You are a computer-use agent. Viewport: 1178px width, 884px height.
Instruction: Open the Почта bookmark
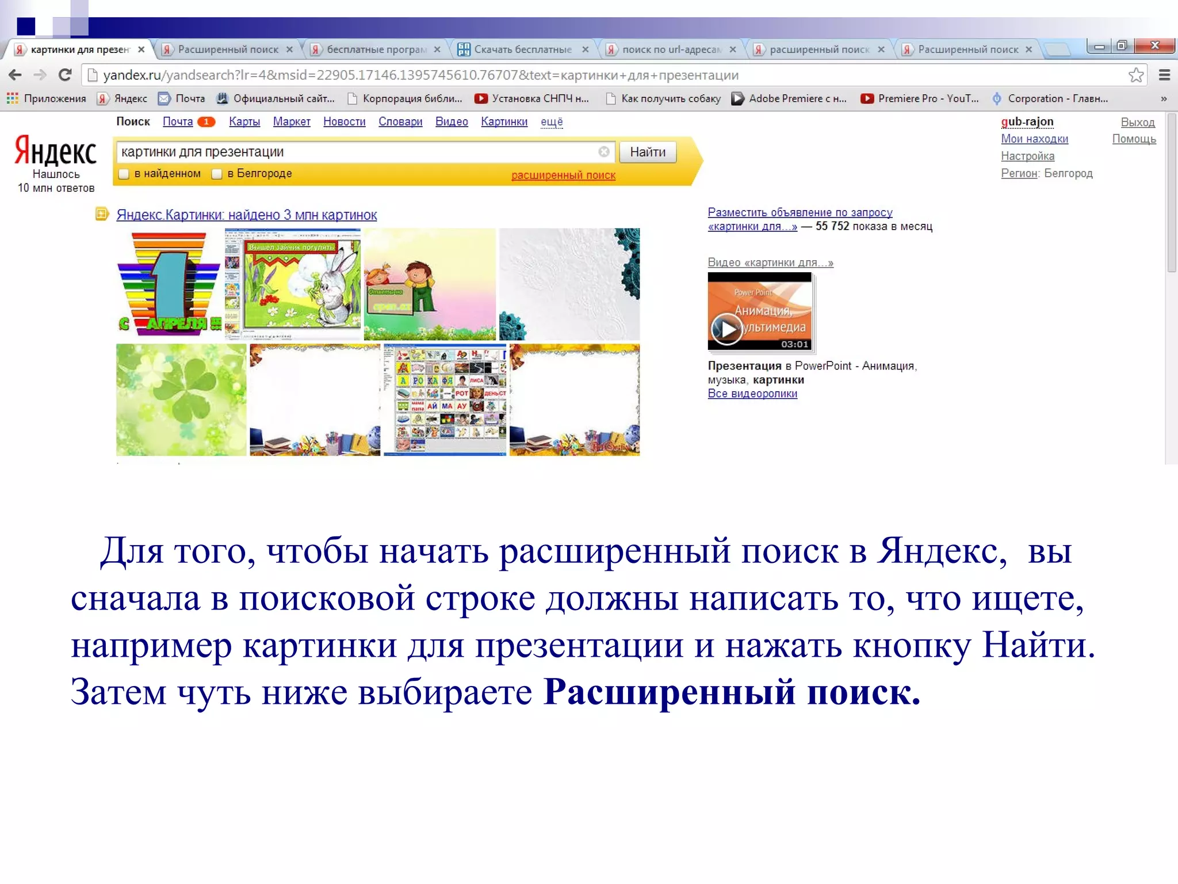tap(182, 98)
